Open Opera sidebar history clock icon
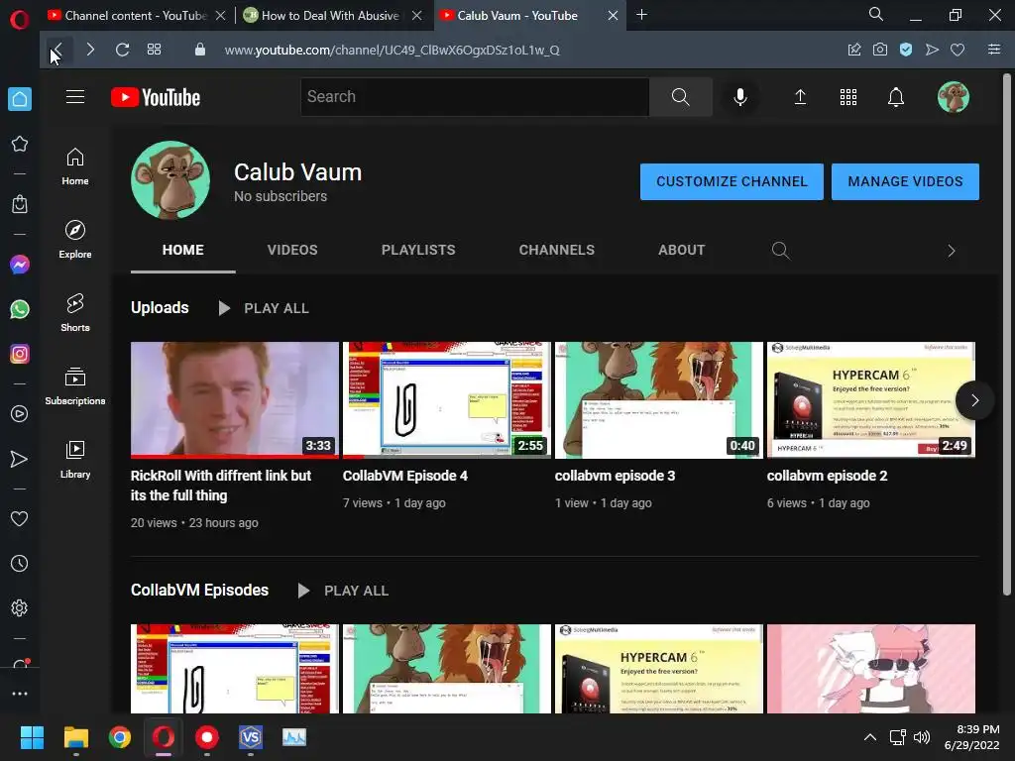The height and width of the screenshot is (761, 1015). coord(20,564)
